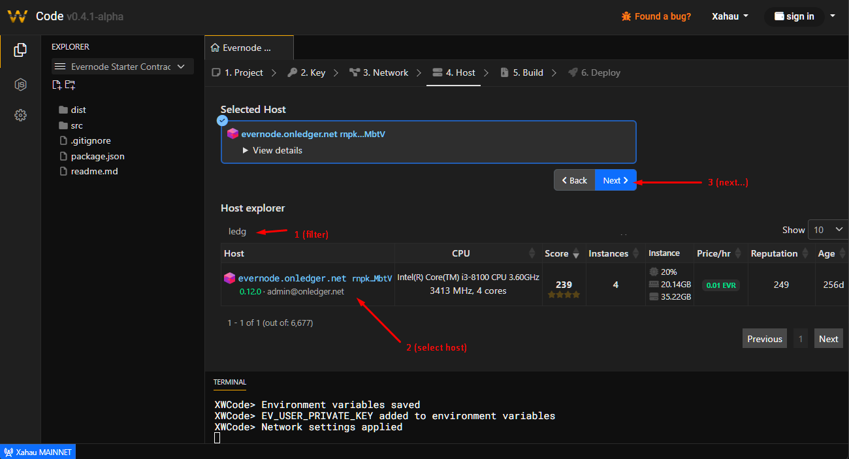Select the Evernode editor tab
The width and height of the screenshot is (849, 459).
(x=249, y=48)
